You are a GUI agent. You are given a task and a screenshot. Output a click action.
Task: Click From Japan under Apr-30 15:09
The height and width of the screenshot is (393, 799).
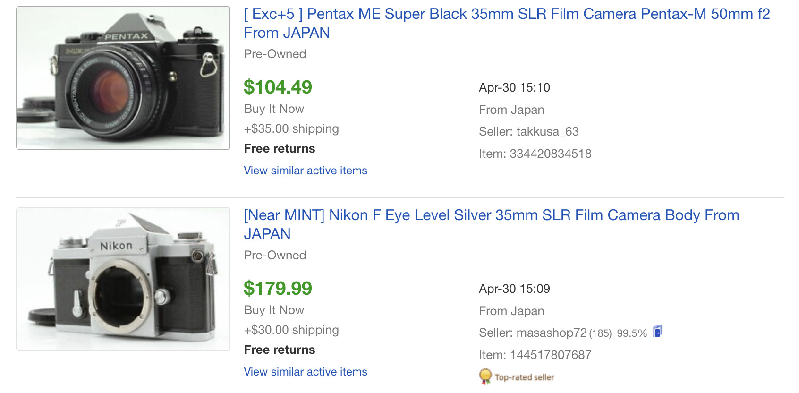(x=511, y=311)
